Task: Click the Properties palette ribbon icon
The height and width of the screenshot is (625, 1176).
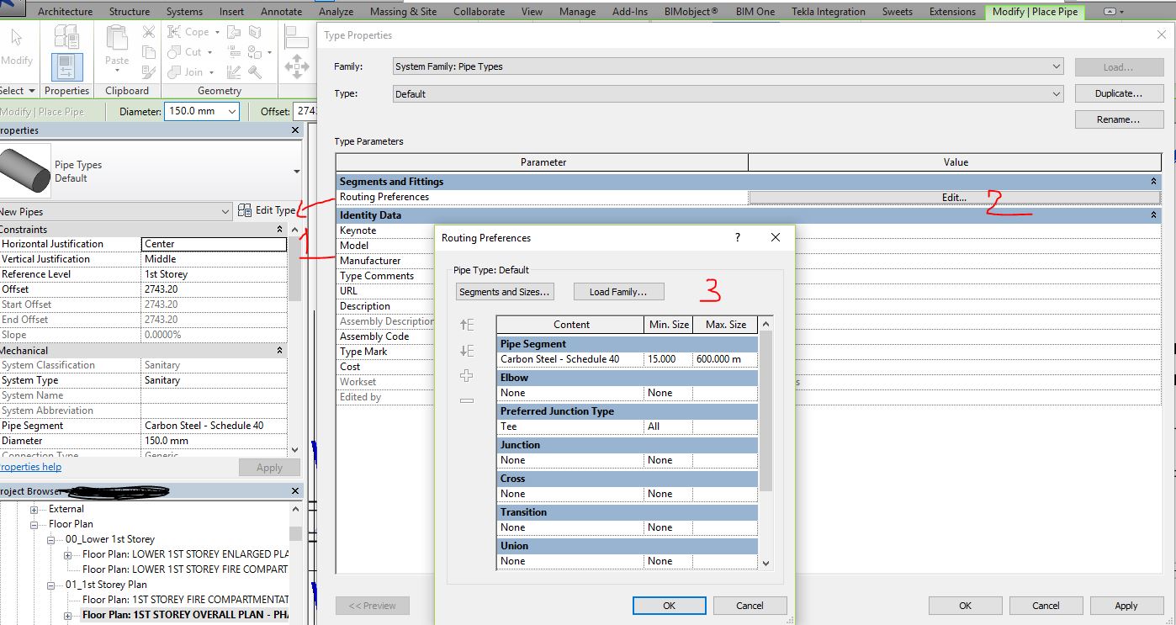Action: point(66,66)
